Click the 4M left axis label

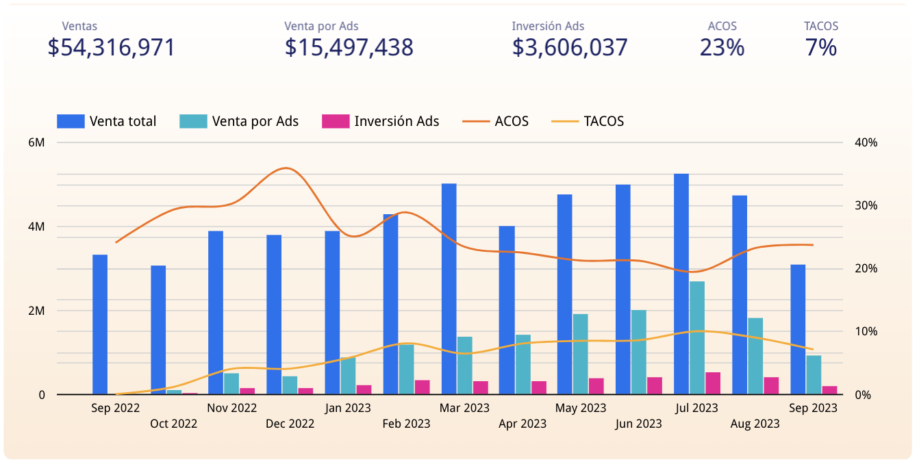tap(36, 227)
